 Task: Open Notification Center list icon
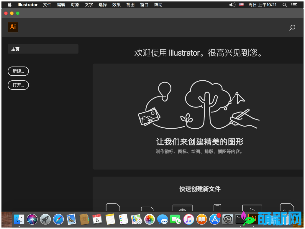click(294, 5)
